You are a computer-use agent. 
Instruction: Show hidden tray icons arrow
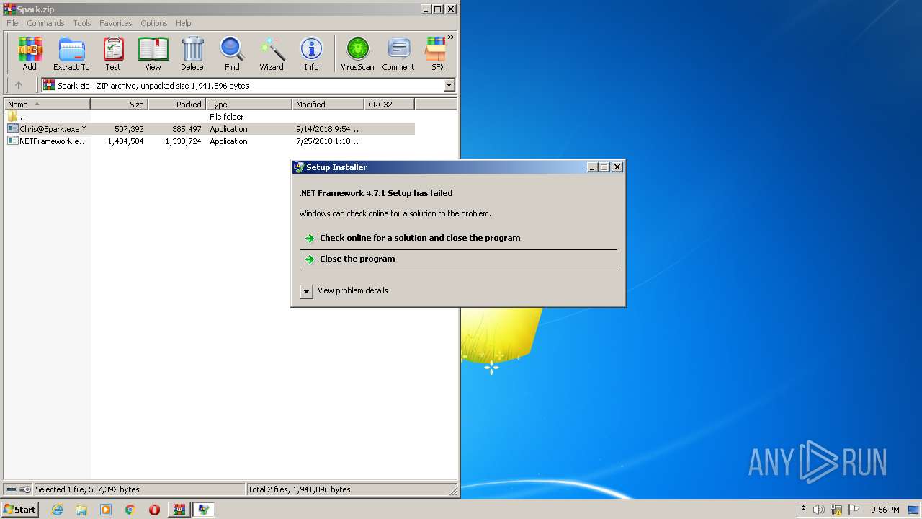tap(803, 510)
